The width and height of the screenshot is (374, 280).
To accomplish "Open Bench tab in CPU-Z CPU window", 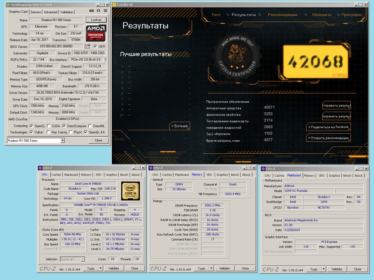I will [124, 175].
